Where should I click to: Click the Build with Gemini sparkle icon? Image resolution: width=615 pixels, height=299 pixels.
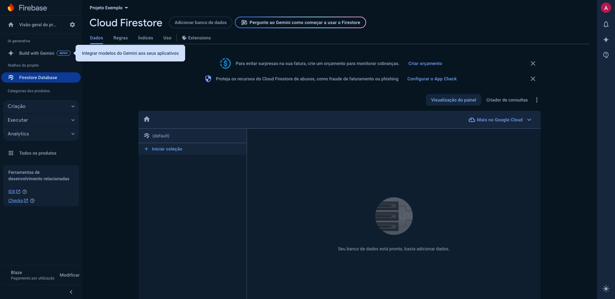11,53
